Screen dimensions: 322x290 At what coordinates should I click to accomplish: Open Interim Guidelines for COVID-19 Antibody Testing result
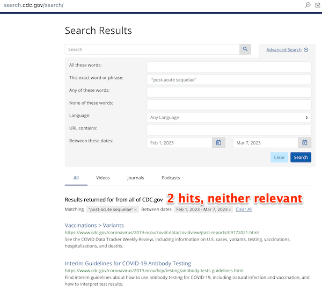point(128,263)
